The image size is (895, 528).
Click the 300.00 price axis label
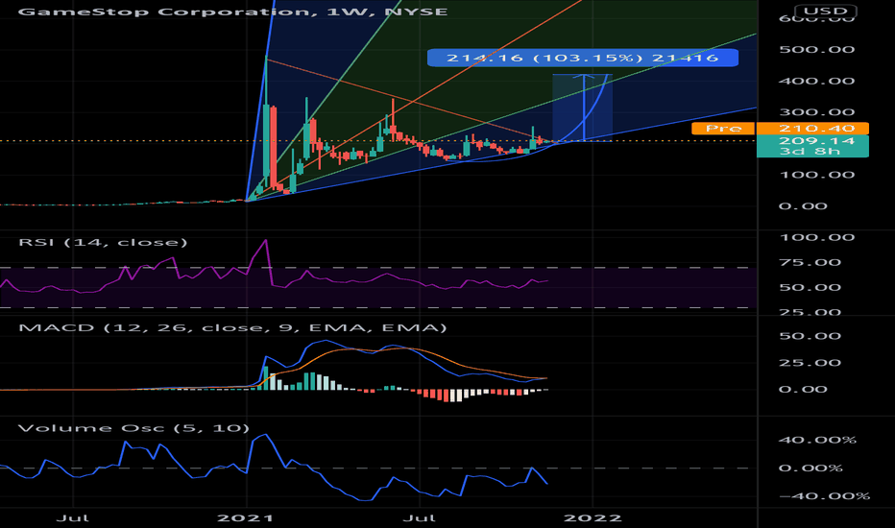tap(817, 112)
